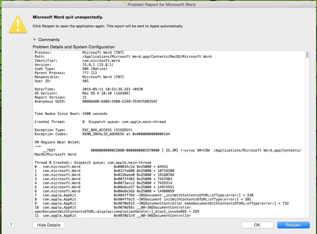This screenshot has width=317, height=234.
Task: Select the Date/Time value "2015-05-11 10:53:39.322 +0530"
Action: click(113, 89)
